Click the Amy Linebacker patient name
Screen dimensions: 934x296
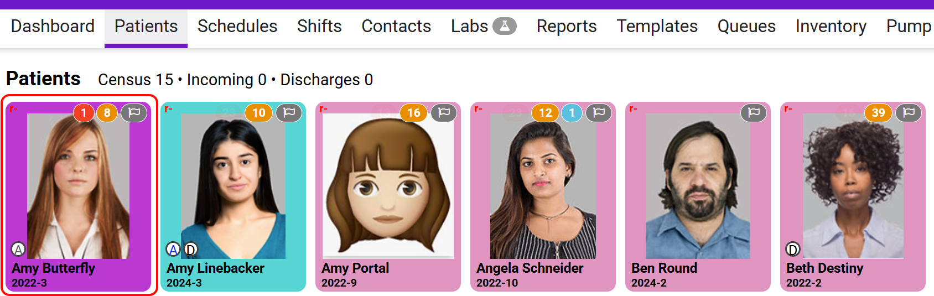coord(215,268)
